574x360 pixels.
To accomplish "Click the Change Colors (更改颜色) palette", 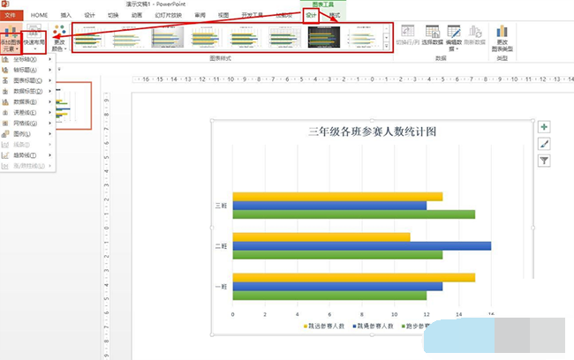I will point(59,38).
